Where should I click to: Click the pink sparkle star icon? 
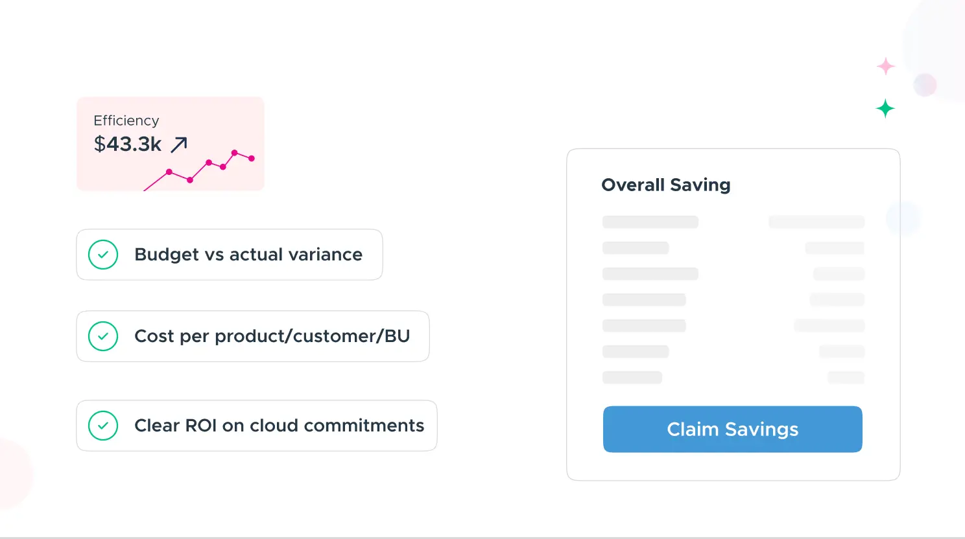point(885,66)
